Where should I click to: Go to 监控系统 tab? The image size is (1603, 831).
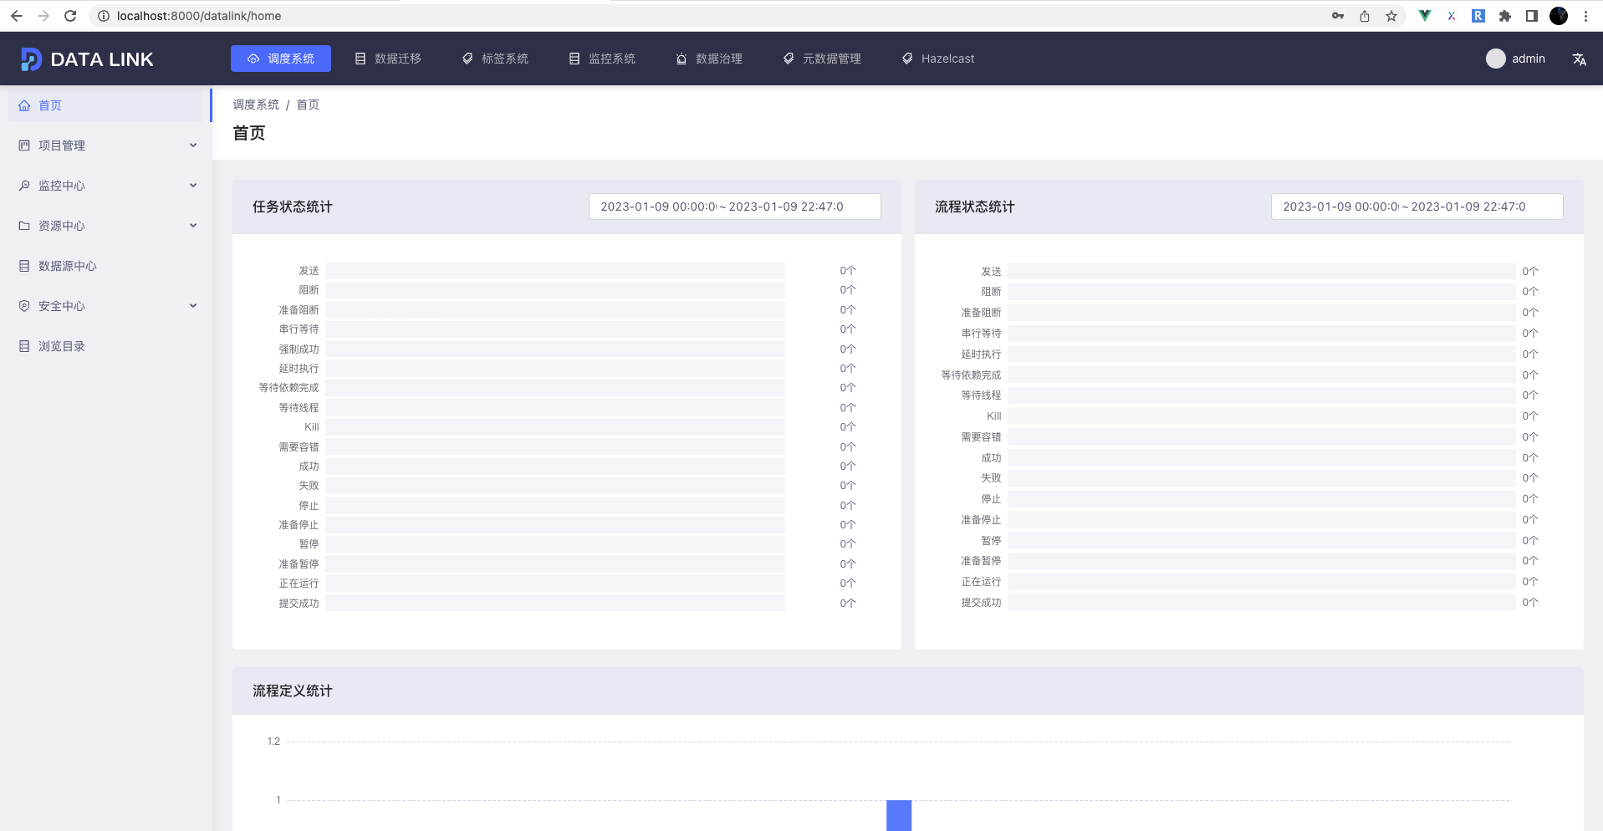[602, 59]
